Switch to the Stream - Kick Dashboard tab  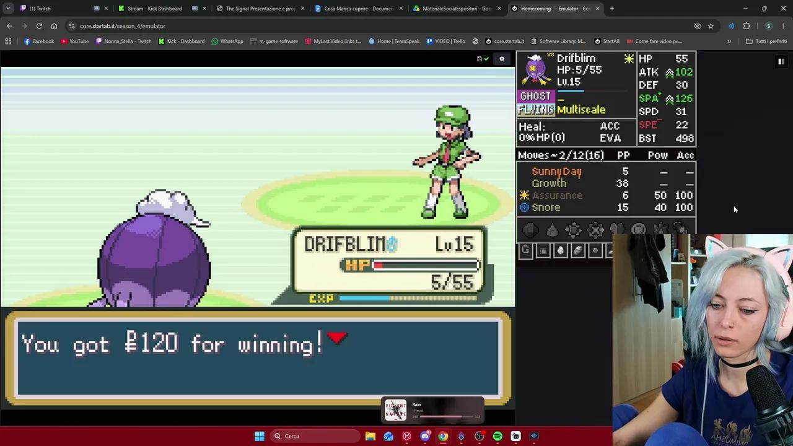click(x=162, y=8)
